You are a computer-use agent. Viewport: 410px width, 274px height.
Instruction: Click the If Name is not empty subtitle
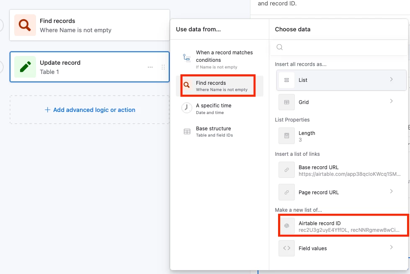pyautogui.click(x=217, y=67)
